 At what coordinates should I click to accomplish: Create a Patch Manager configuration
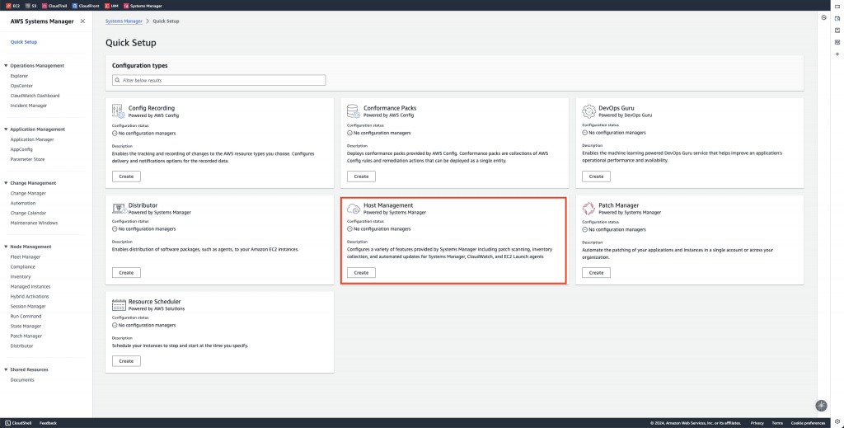[x=597, y=273]
